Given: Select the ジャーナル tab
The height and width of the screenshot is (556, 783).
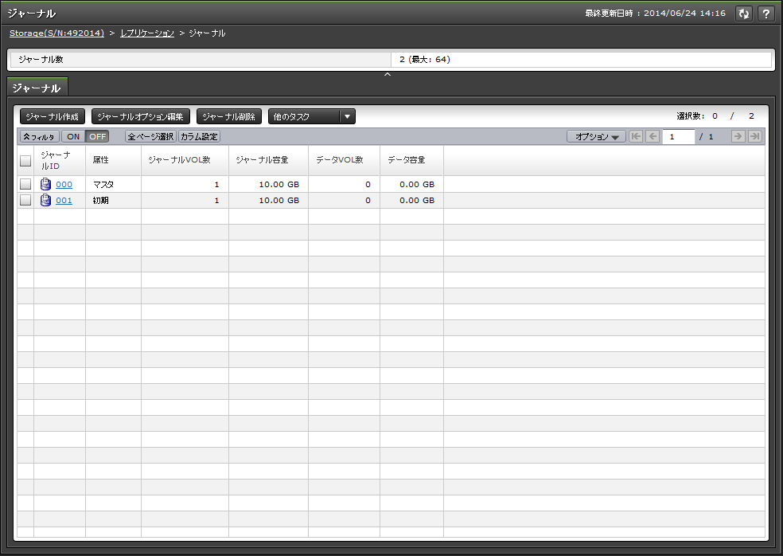Looking at the screenshot, I should 37,88.
